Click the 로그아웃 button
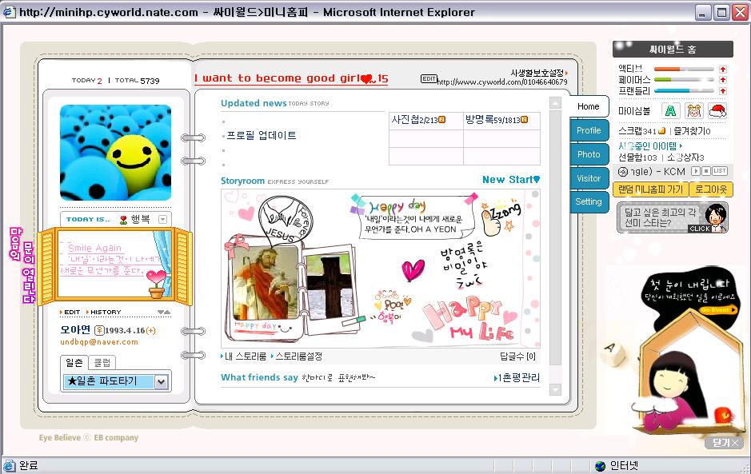Screen dimensions: 751x474 [x=711, y=189]
